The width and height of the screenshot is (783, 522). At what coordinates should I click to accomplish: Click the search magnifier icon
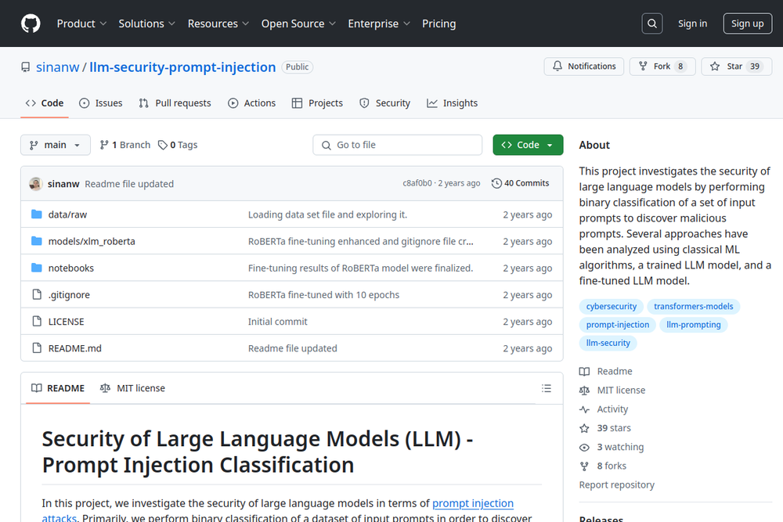coord(652,23)
